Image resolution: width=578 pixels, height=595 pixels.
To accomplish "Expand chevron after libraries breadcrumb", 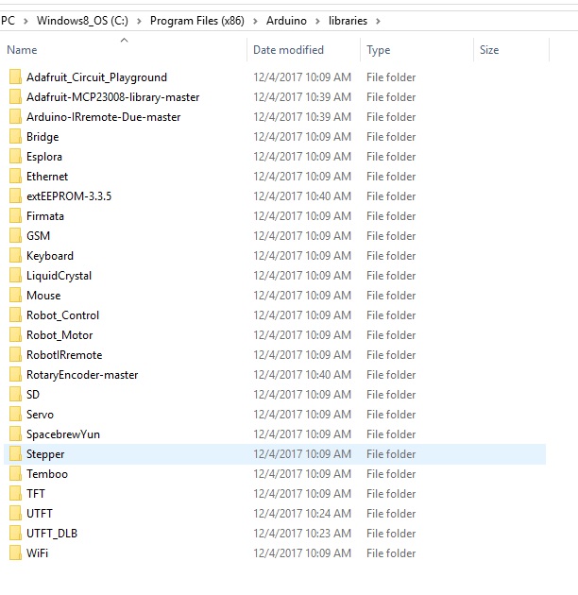I will [378, 21].
